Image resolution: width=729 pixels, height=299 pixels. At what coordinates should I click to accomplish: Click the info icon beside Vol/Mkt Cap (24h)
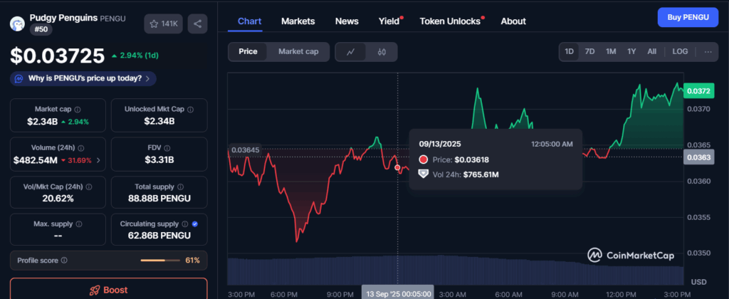pos(88,187)
